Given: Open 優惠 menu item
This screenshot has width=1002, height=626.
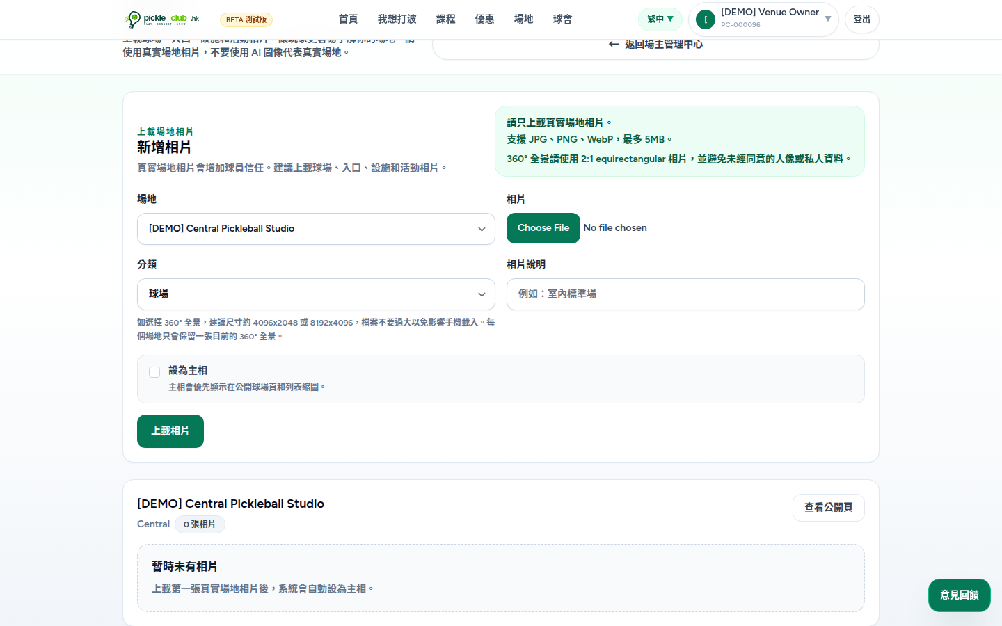Looking at the screenshot, I should coord(485,19).
